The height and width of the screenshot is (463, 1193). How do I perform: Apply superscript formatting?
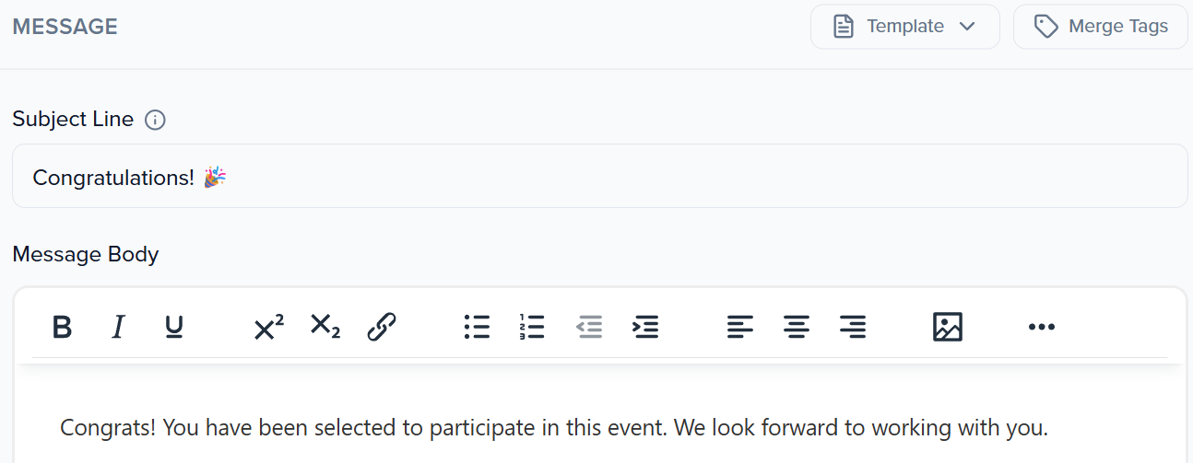pos(268,327)
